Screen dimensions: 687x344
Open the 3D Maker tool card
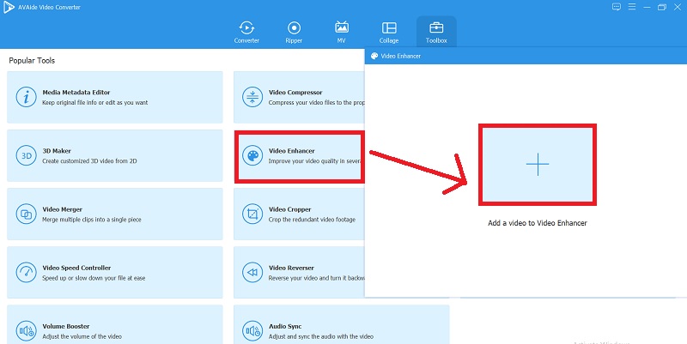(x=115, y=156)
